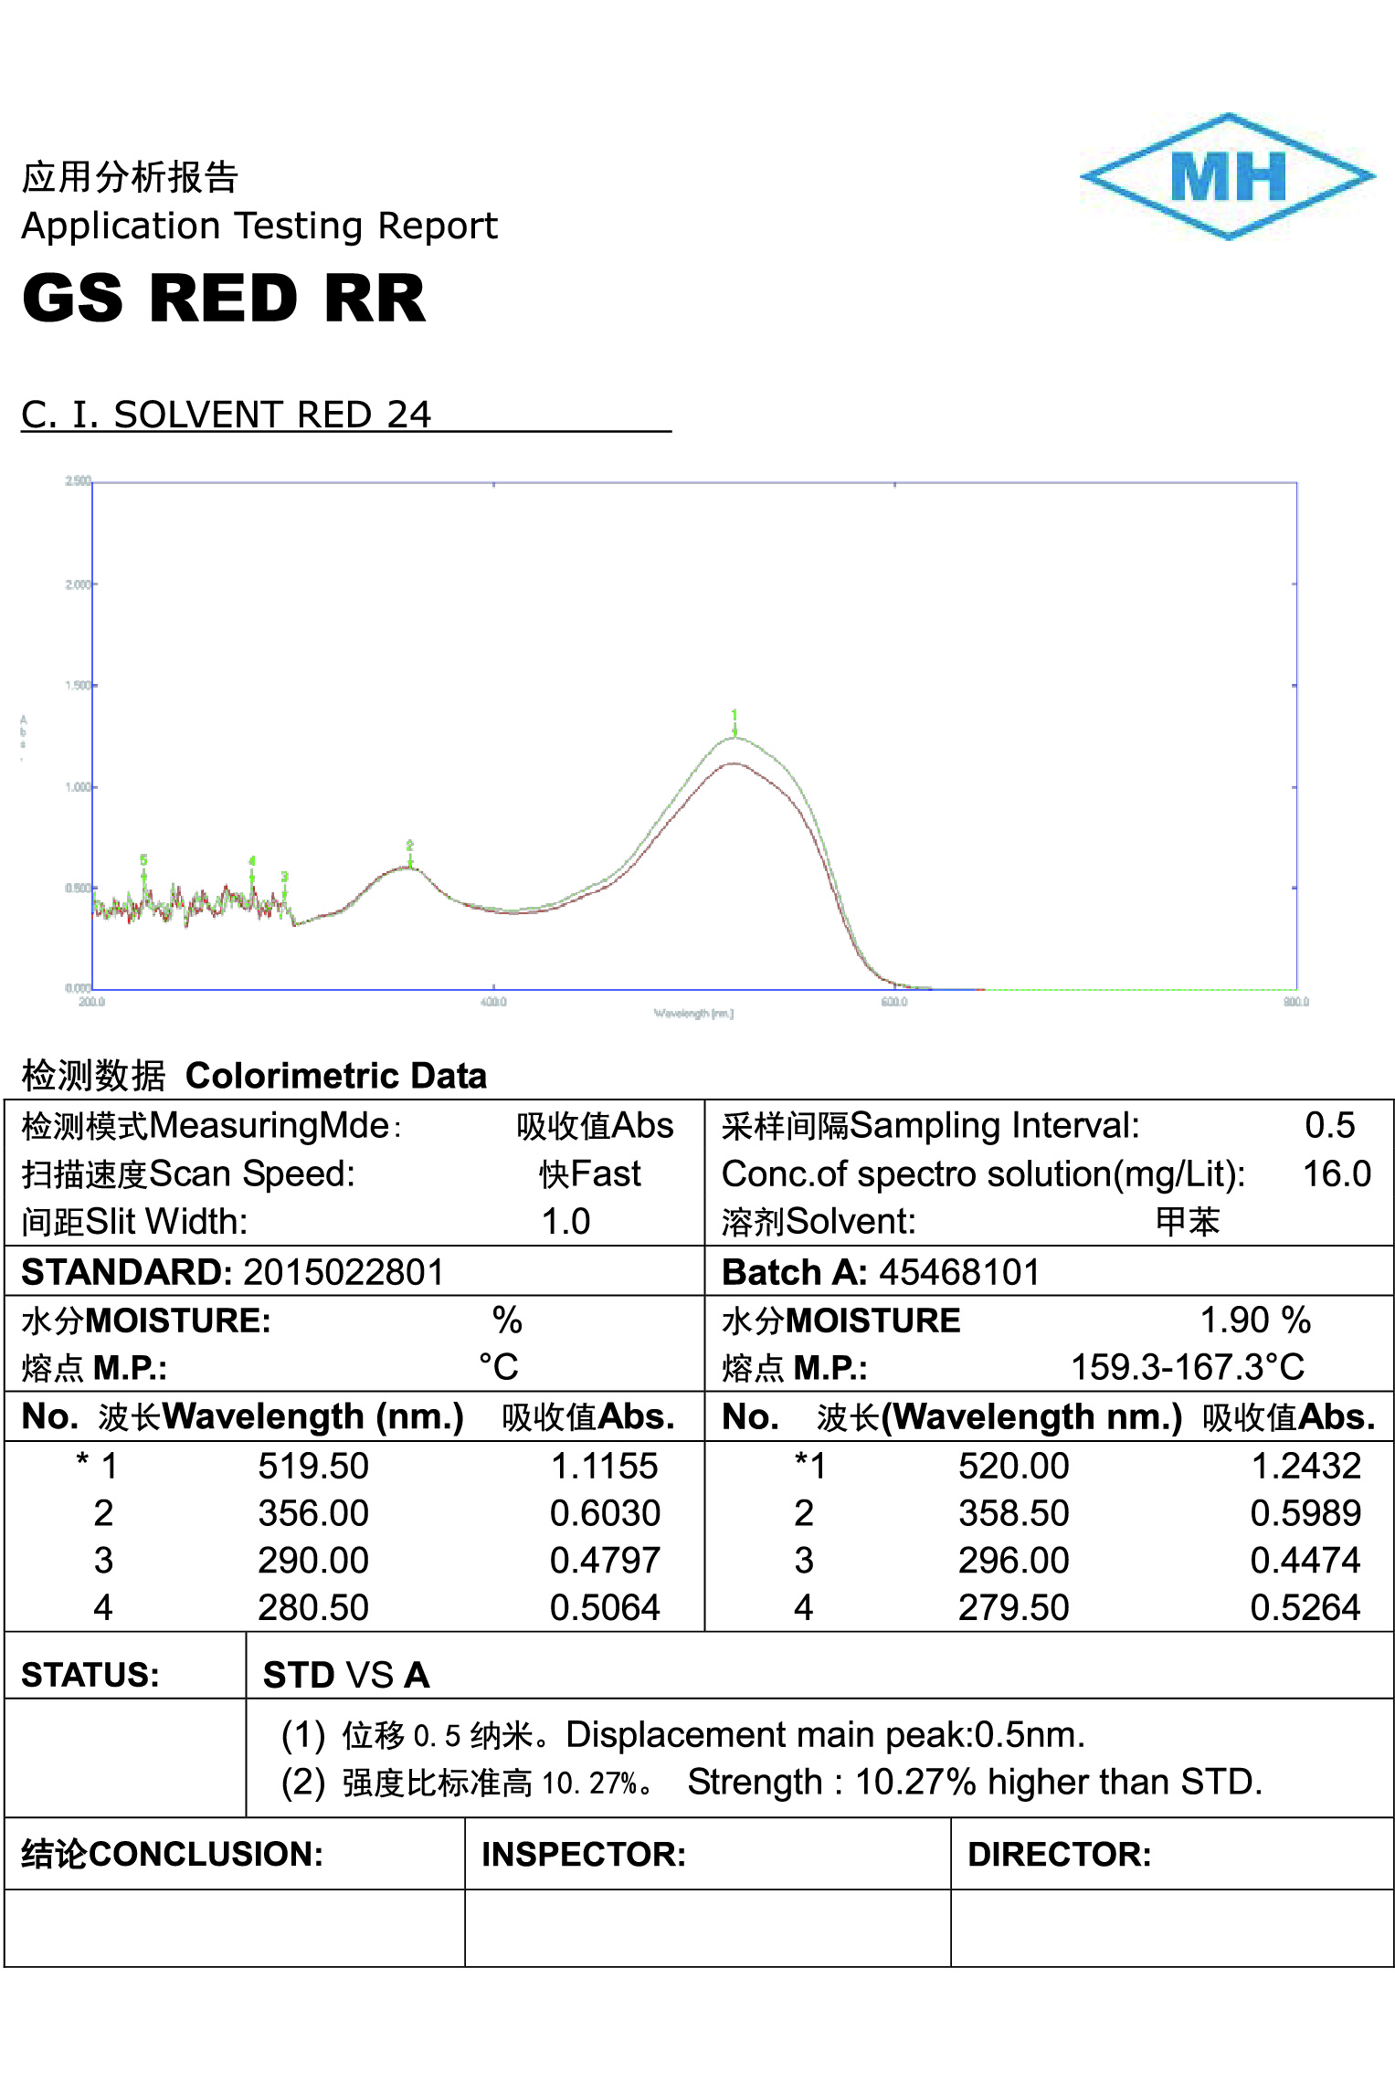This screenshot has height=2094, width=1395.
Task: Click the empty box below INSPECTOR
Action: [x=707, y=1927]
